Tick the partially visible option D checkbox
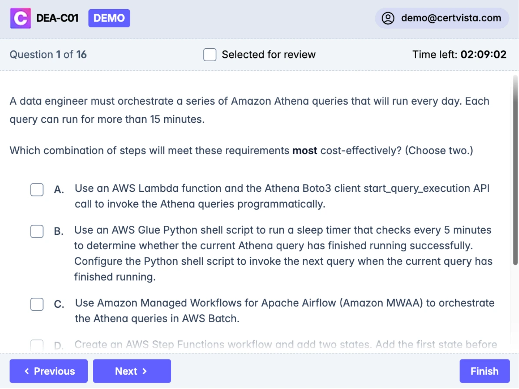 pyautogui.click(x=37, y=345)
